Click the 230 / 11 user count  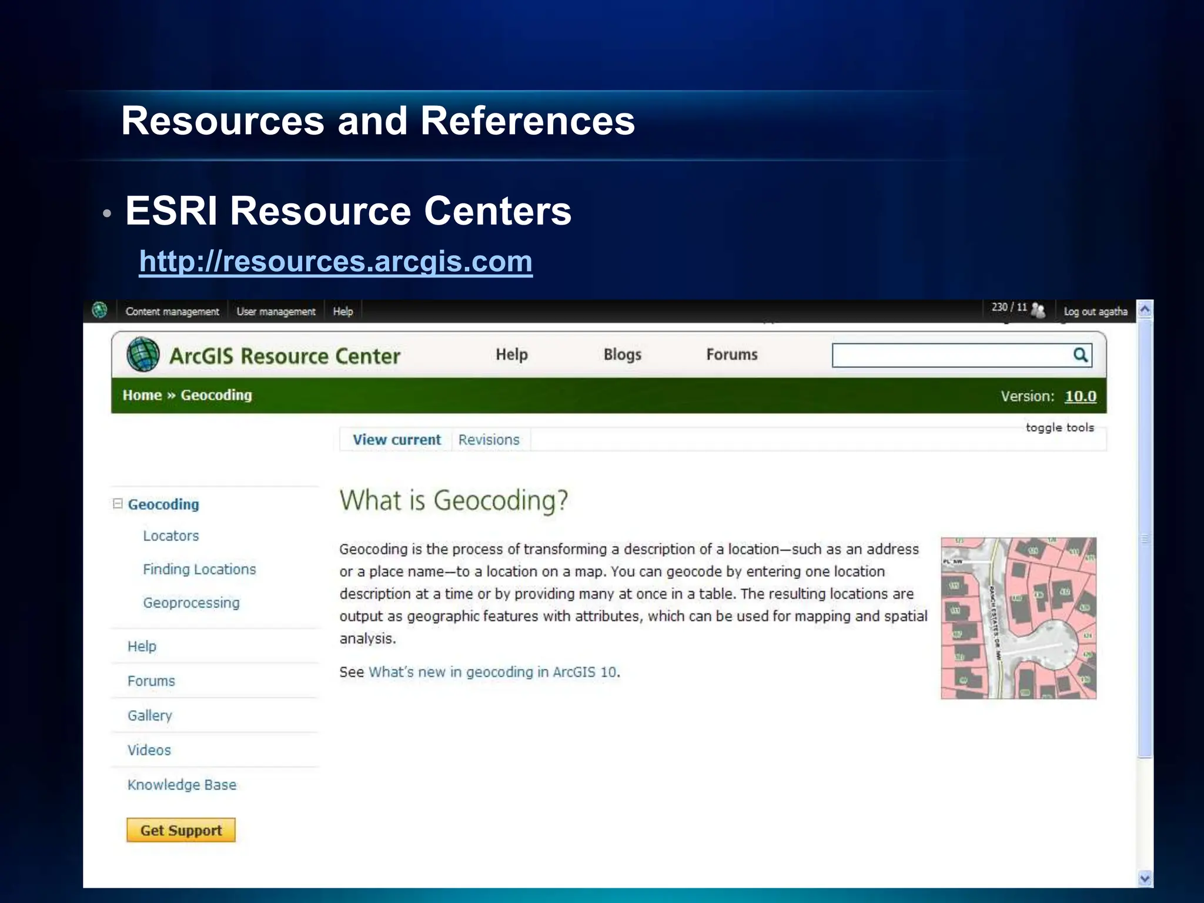1009,307
